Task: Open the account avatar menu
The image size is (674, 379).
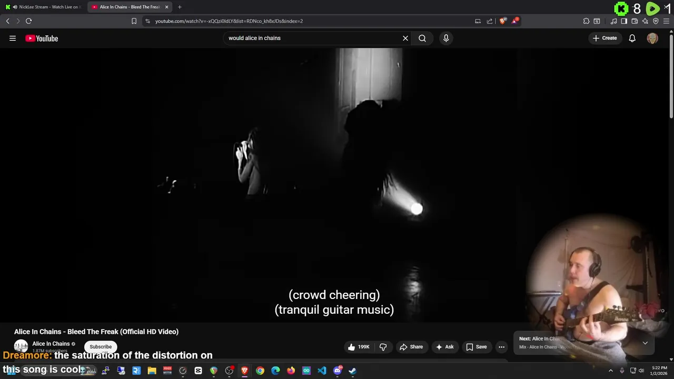Action: 652,38
